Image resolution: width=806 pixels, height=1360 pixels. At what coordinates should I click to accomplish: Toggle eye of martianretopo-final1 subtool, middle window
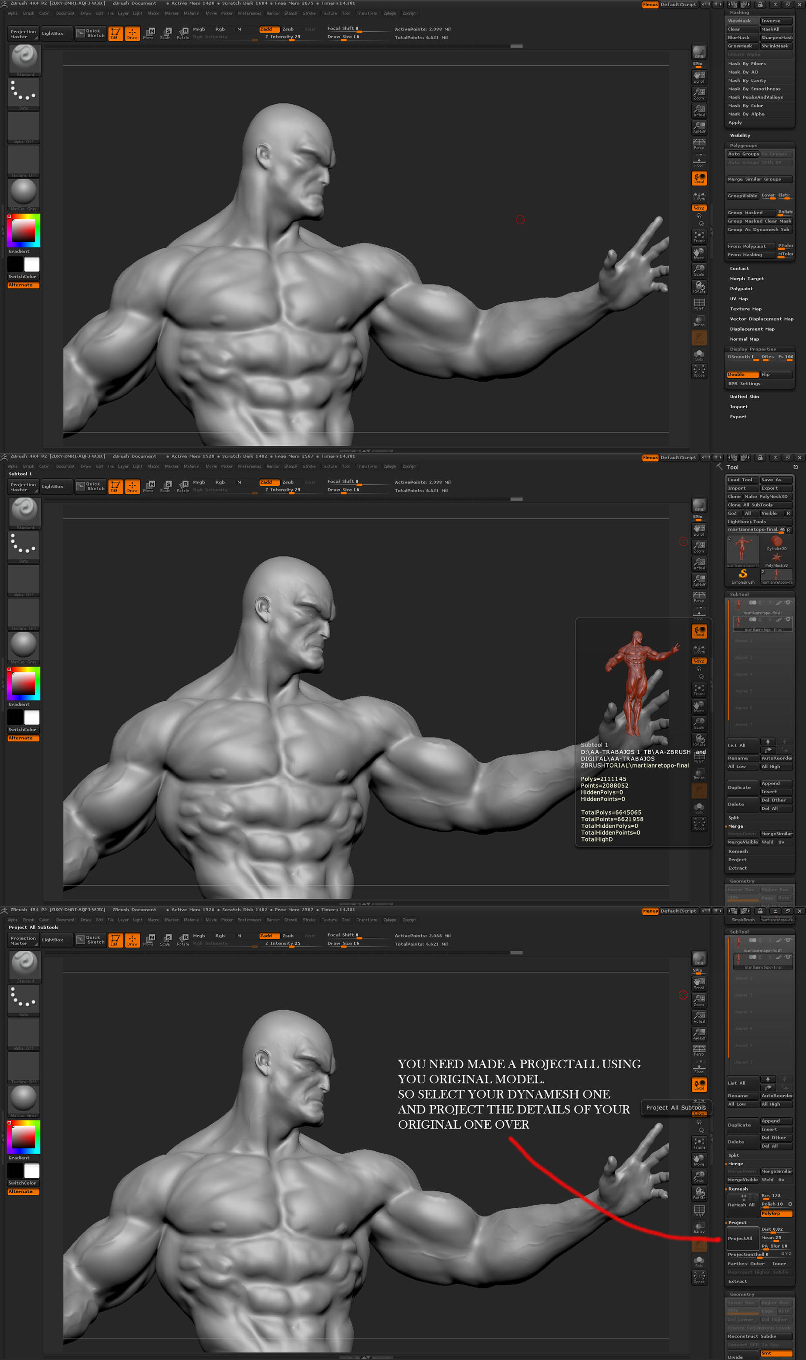click(x=788, y=602)
